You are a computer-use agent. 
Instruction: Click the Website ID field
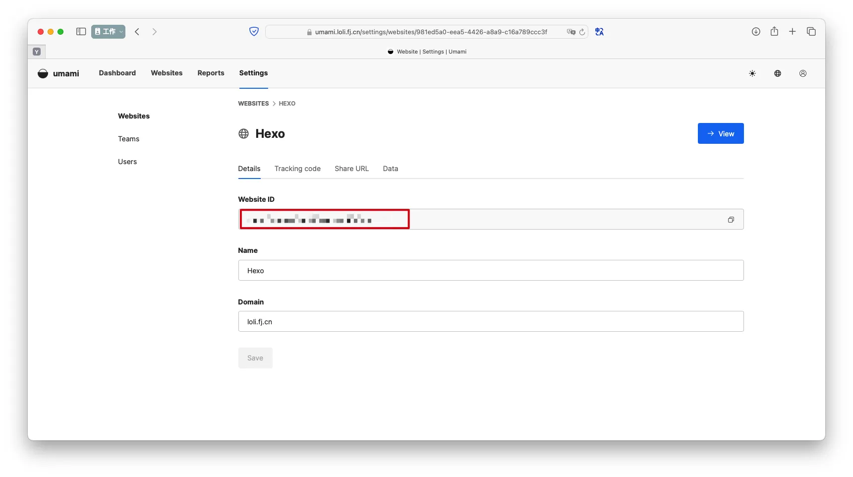point(491,219)
